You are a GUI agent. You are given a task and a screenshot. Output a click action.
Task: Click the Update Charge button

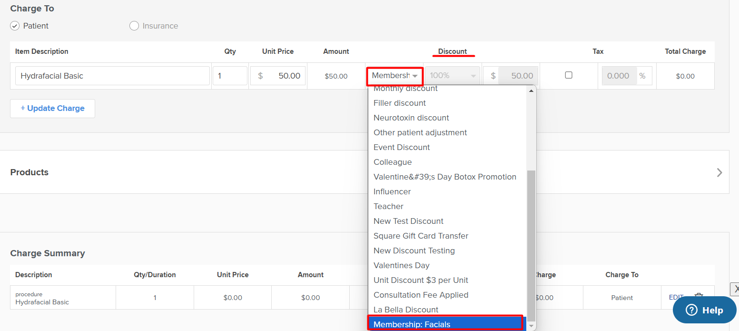pos(52,109)
